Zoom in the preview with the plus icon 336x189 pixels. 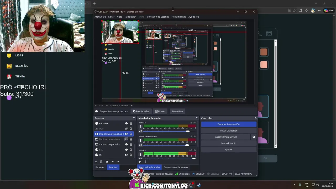tap(107, 105)
